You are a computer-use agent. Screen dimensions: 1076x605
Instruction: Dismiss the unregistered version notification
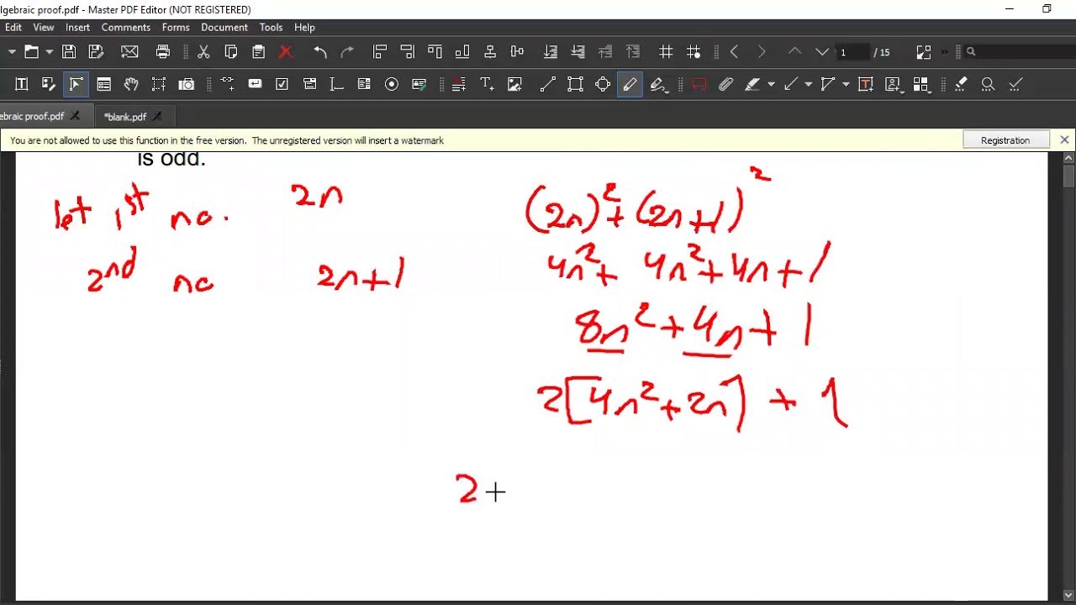pyautogui.click(x=1064, y=140)
